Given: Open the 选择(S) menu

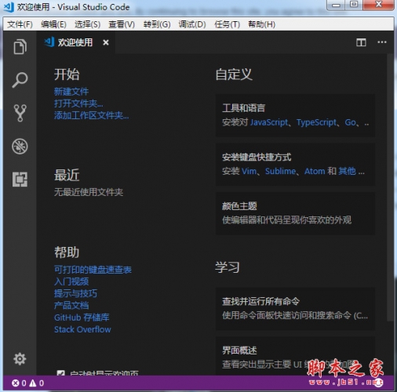Looking at the screenshot, I should [x=87, y=24].
